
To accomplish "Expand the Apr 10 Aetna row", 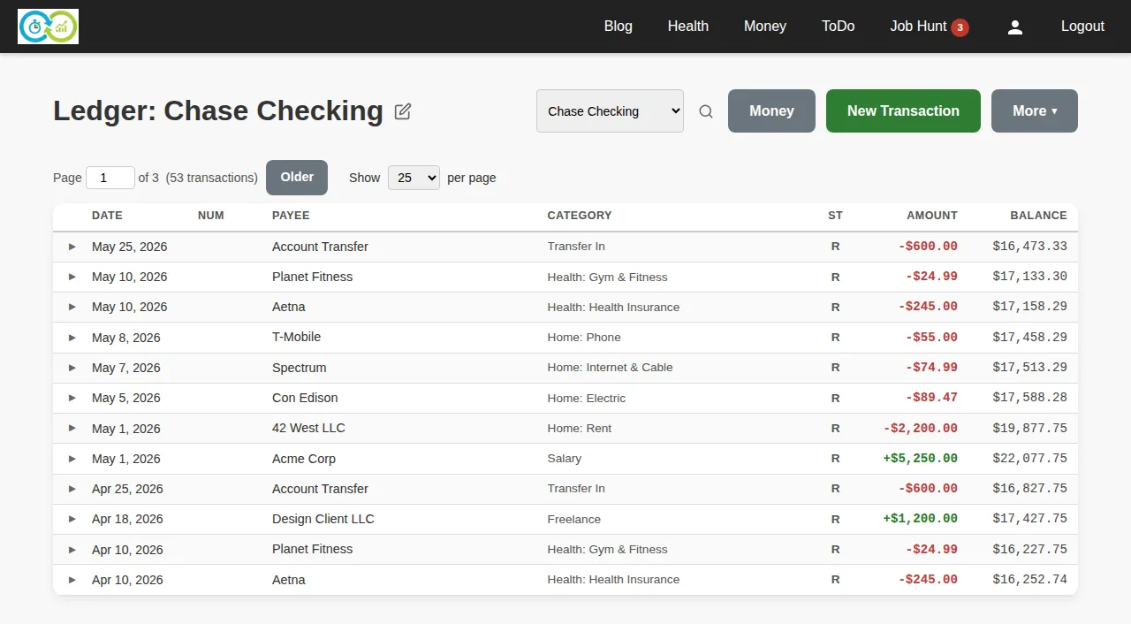I will click(72, 580).
